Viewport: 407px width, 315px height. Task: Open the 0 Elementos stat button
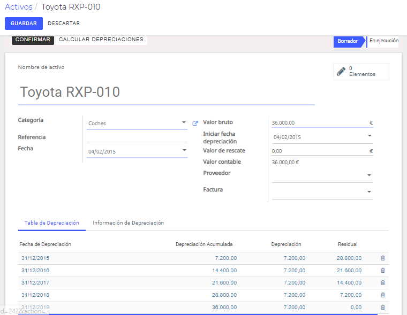click(x=361, y=72)
